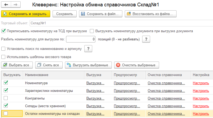Image resolution: width=213 pixels, height=118 pixels.
Task: Click 'Сохранить и закрыть' button
Action: pos(26,14)
